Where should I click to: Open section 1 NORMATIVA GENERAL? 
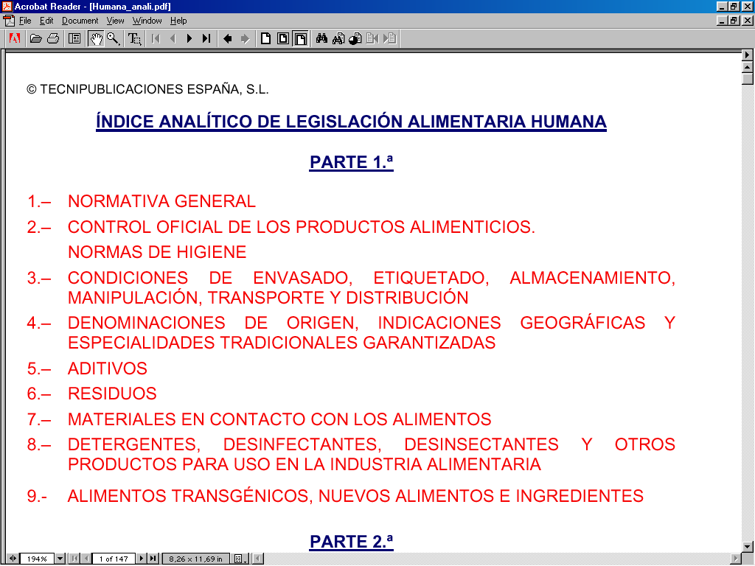click(161, 201)
